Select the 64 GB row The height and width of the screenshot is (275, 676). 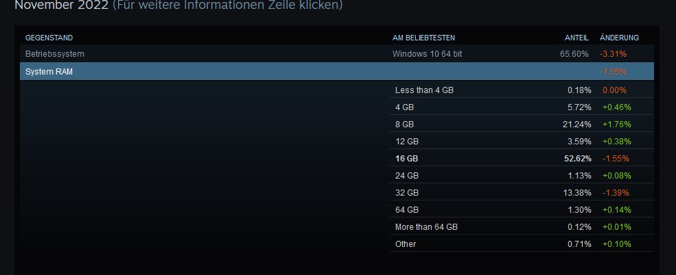pyautogui.click(x=522, y=210)
